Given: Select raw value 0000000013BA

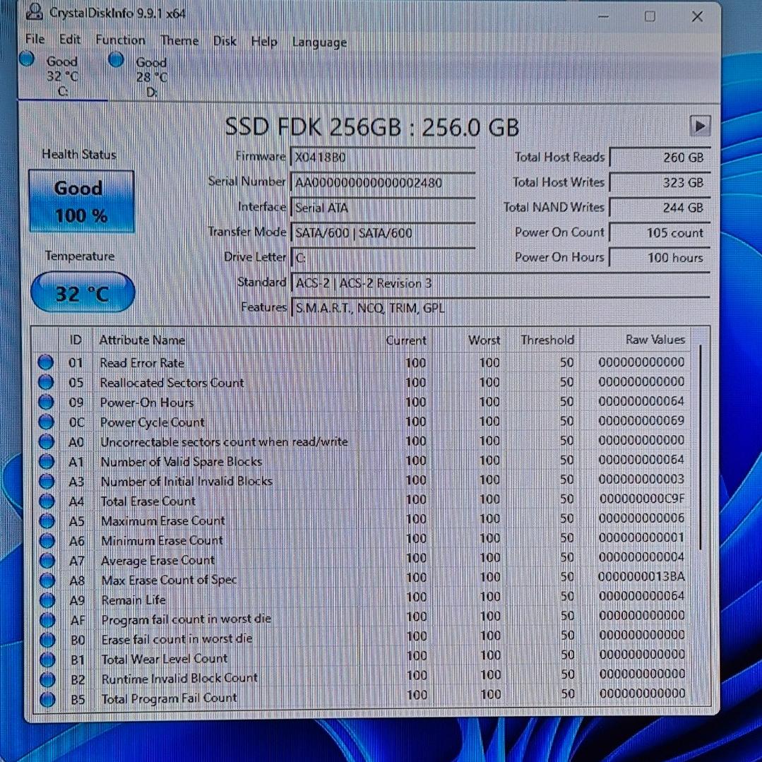Looking at the screenshot, I should coord(641,576).
